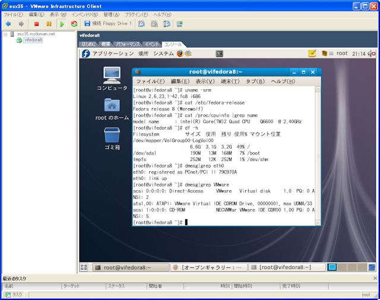Image resolution: width=380 pixels, height=300 pixels.
Task: Switch to the パフォーマンス tab
Action: [x=128, y=45]
